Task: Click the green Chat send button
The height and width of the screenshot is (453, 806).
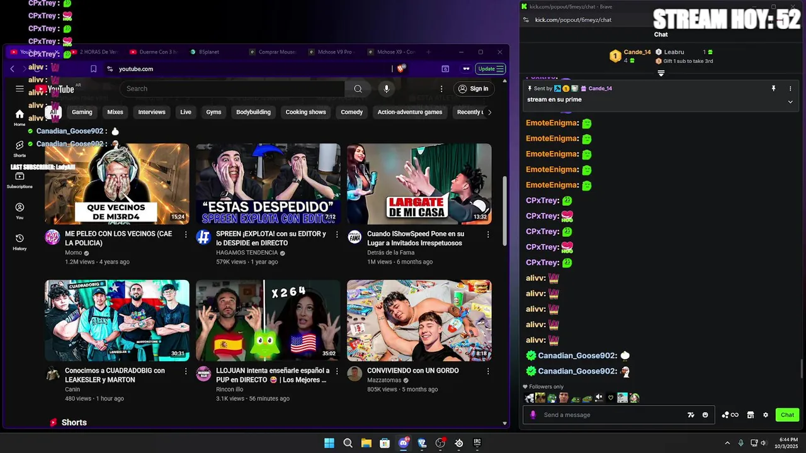Action: (x=787, y=415)
